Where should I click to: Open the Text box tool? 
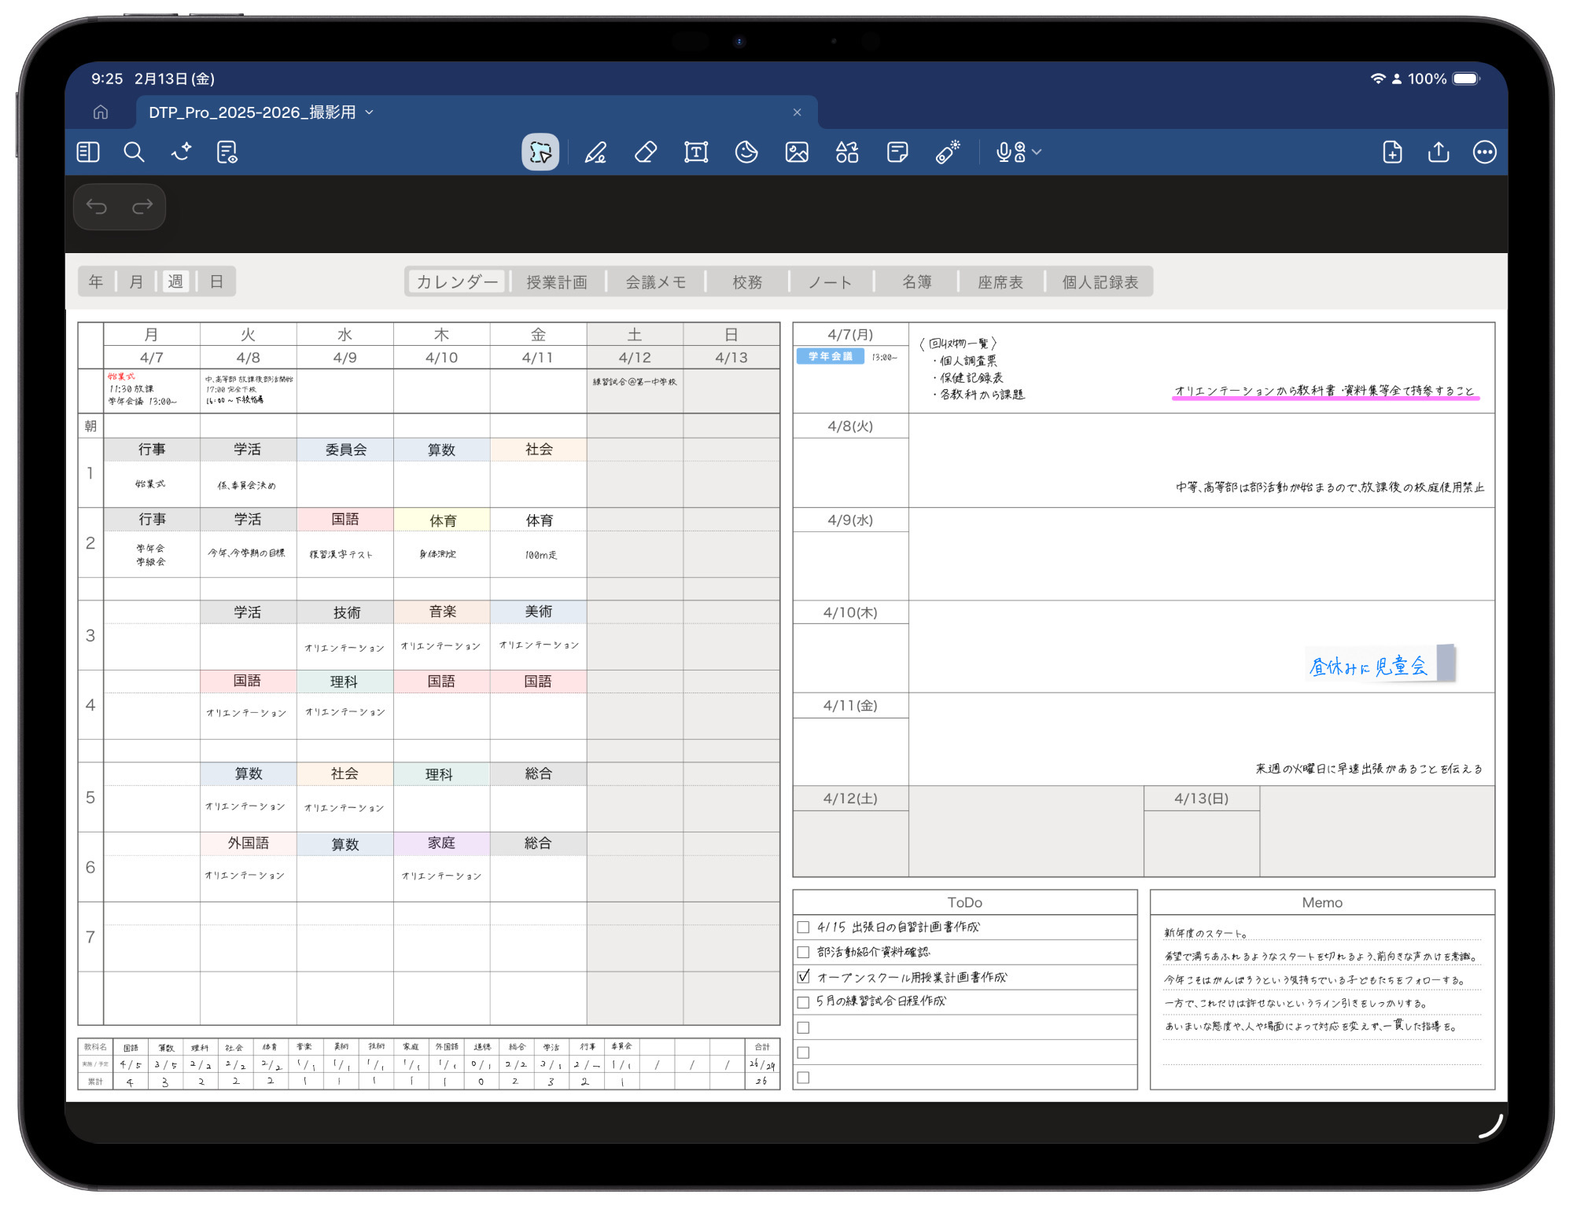[x=696, y=152]
